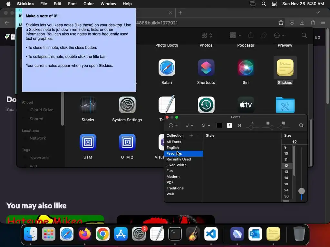The width and height of the screenshot is (330, 247).
Task: Click the vertical font size slider knob
Action: (301, 191)
